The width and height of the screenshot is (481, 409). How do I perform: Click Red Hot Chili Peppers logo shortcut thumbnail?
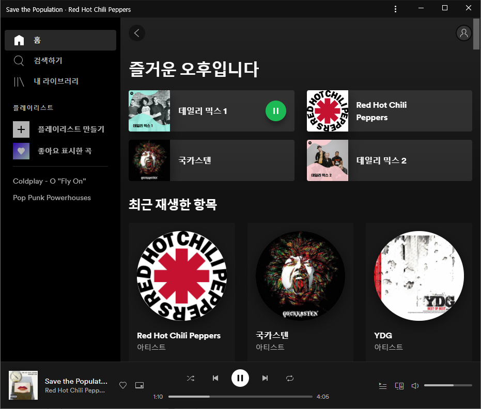[328, 111]
